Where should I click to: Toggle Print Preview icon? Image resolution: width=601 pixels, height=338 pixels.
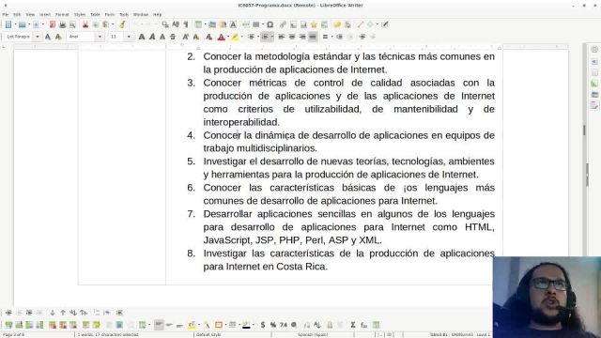[x=72, y=24]
